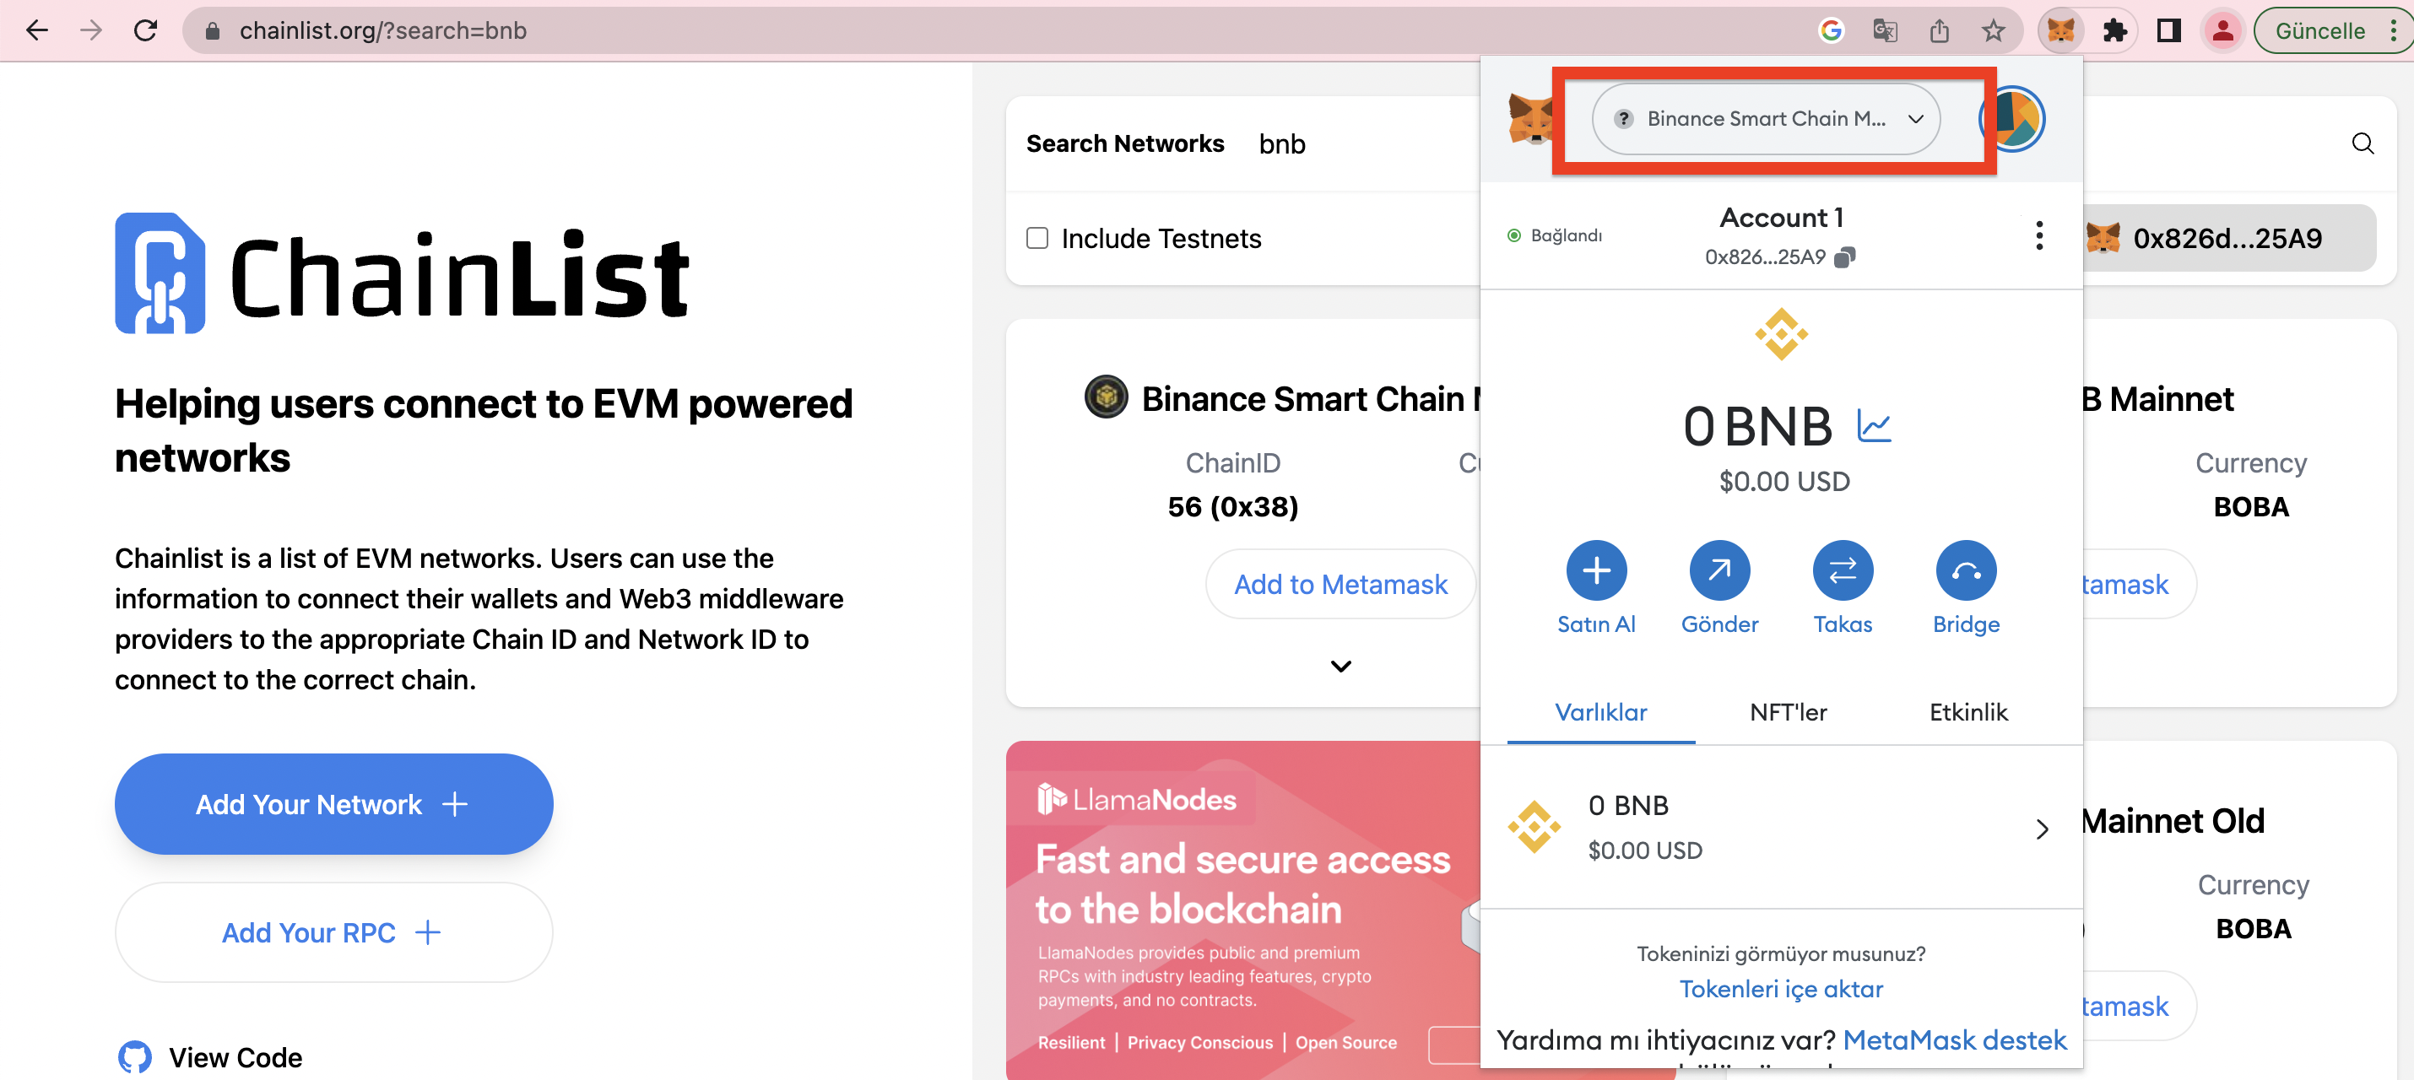Click the Add Your Network button

(x=333, y=804)
